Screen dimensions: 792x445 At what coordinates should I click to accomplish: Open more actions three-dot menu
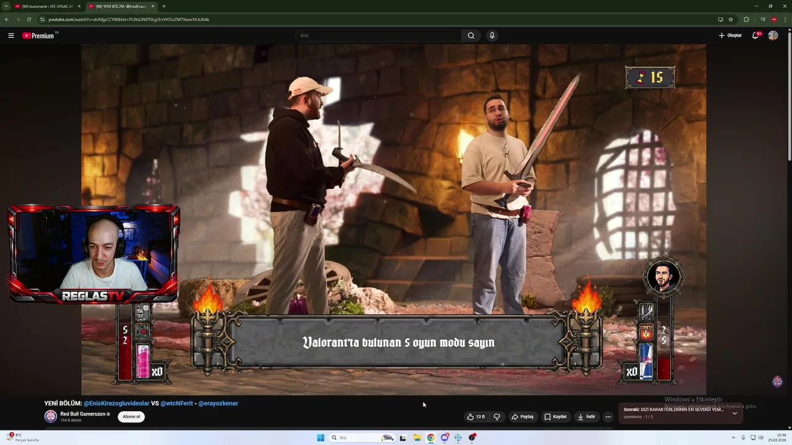point(608,417)
